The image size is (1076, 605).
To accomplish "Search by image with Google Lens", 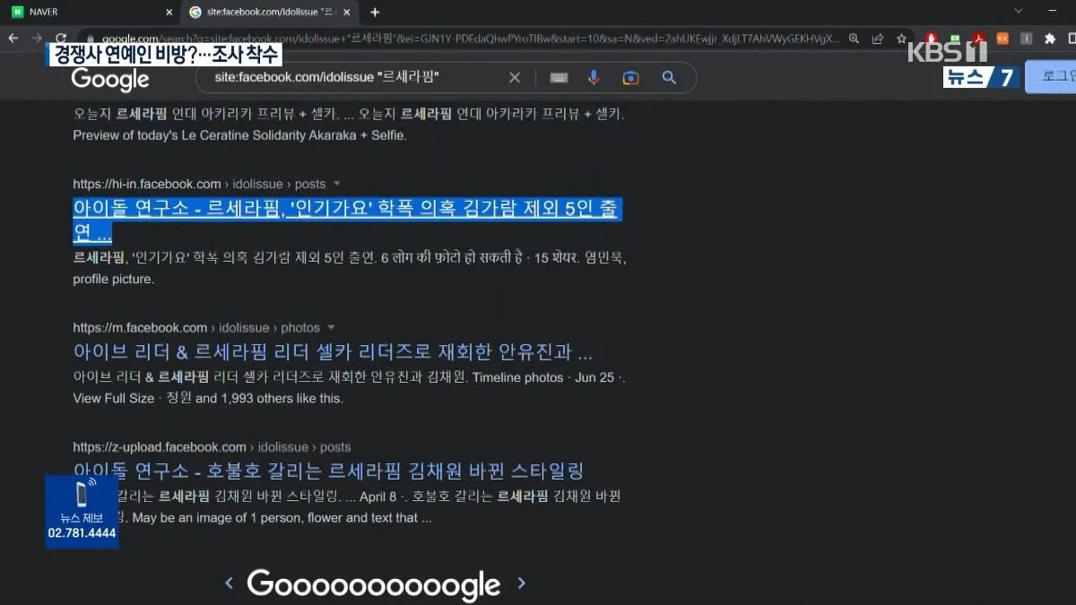I will coord(631,78).
